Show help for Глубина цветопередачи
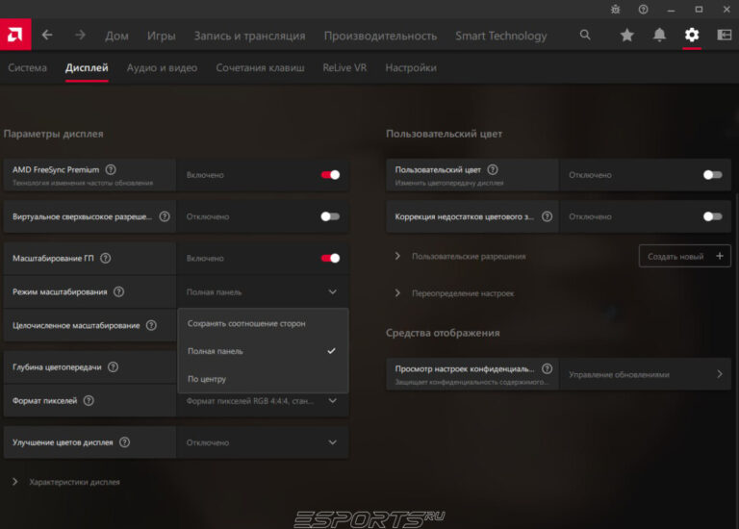Screen dimensions: 739x529 114,367
